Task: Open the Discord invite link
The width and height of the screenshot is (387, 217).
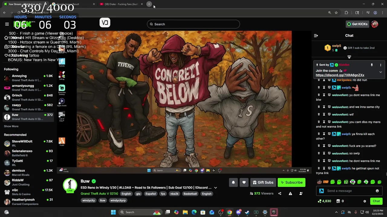Action: coord(340,75)
